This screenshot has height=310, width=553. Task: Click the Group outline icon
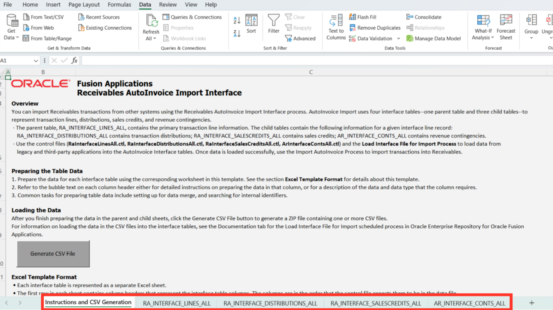[x=531, y=20]
